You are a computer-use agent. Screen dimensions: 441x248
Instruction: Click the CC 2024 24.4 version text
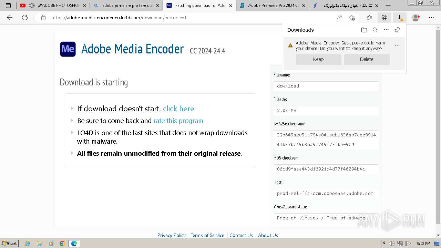[x=207, y=51]
